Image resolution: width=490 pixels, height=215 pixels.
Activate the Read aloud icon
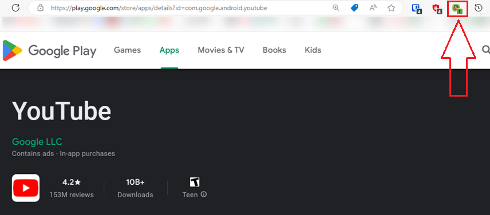point(373,8)
